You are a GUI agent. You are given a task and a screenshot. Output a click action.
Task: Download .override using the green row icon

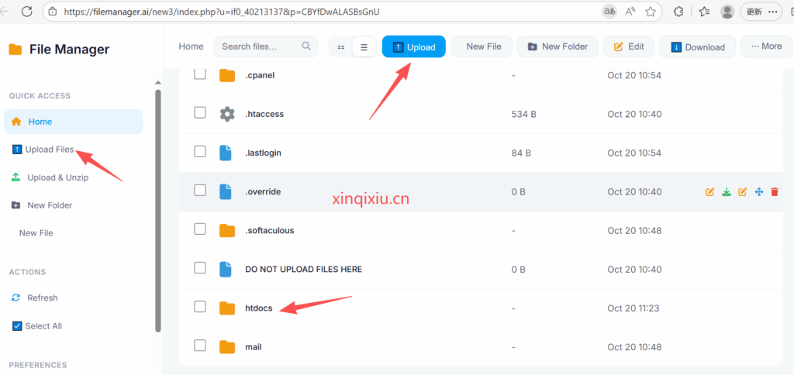pyautogui.click(x=727, y=192)
